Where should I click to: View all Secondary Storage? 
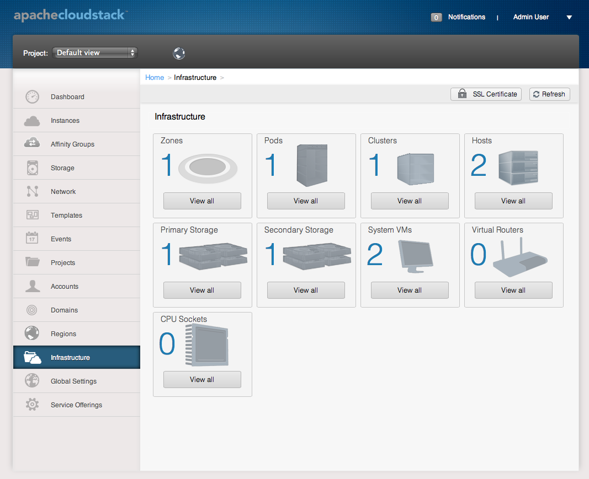[x=306, y=290]
